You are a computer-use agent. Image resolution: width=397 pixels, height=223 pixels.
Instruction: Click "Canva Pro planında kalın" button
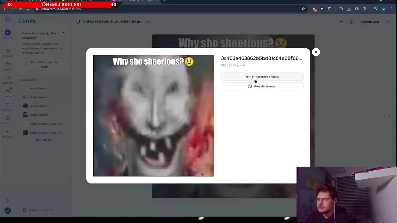pyautogui.click(x=44, y=64)
